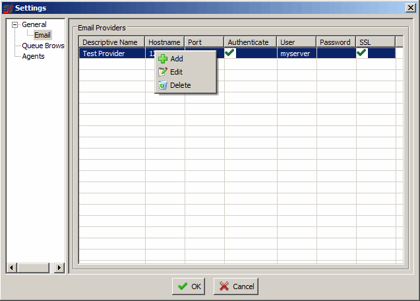Viewport: 420px width, 301px height.
Task: Toggle the SSL checkmark for Test Provider
Action: click(361, 53)
